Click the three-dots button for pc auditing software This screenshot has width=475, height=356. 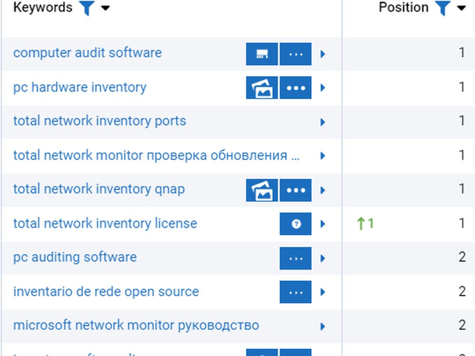(x=295, y=259)
